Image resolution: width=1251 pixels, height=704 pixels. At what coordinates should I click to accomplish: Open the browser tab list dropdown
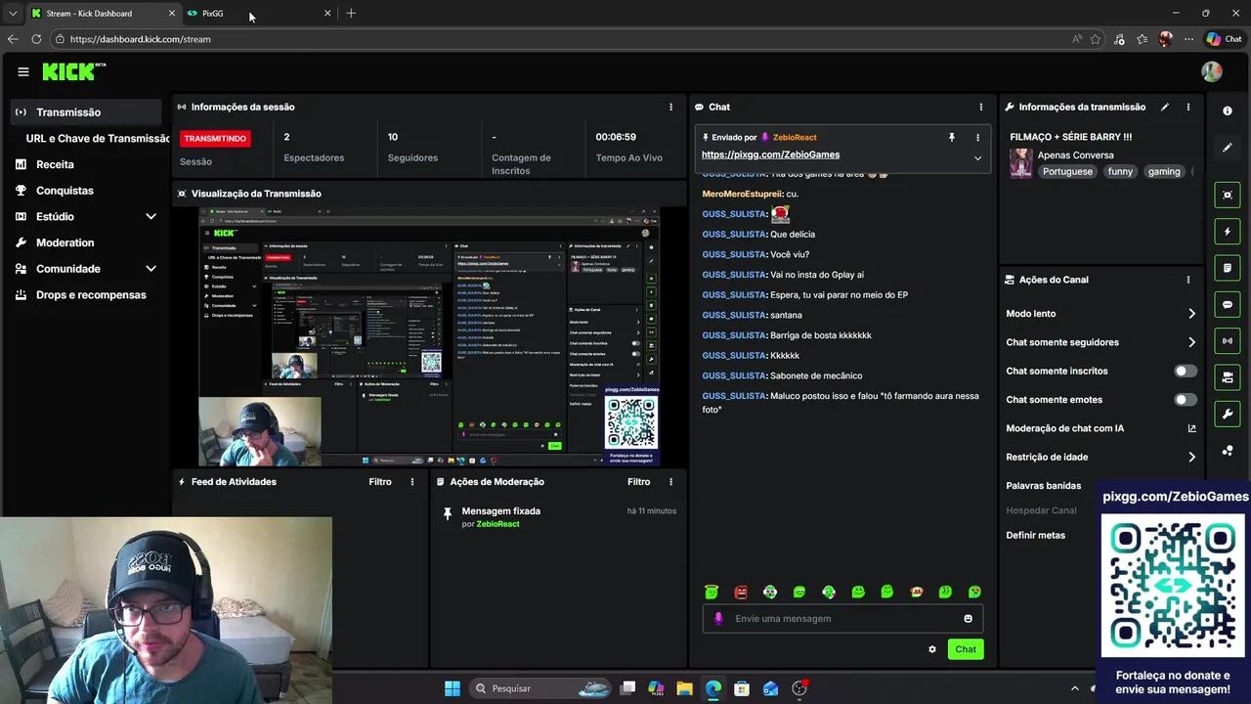point(12,14)
